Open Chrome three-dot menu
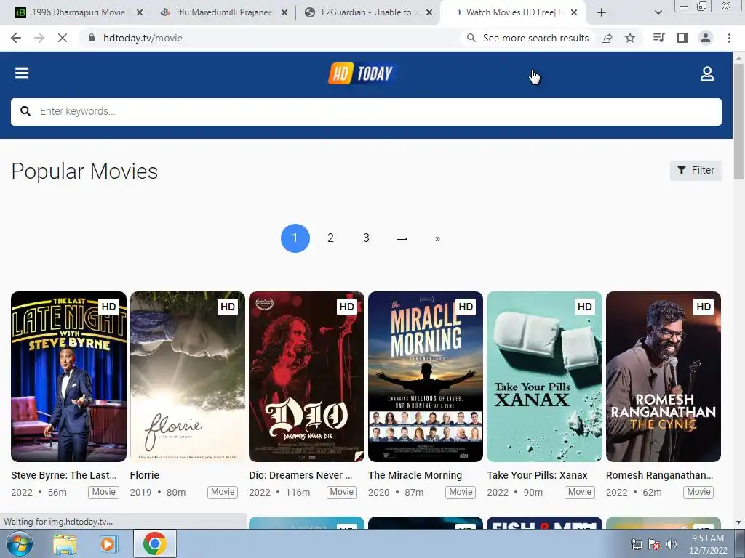Screen dimensions: 745x558 [729, 38]
